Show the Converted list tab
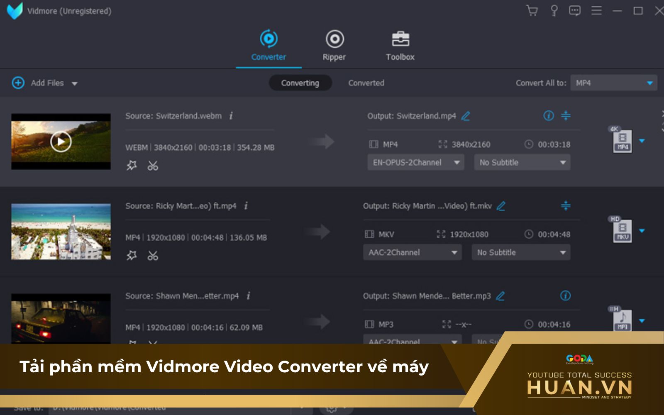Screen dimensions: 664x415 (366, 83)
